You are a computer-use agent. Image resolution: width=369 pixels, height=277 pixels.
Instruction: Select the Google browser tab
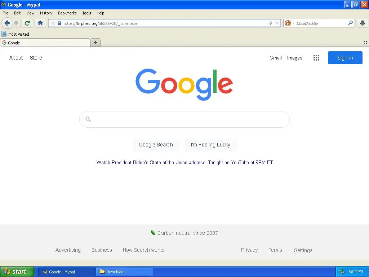(x=45, y=43)
